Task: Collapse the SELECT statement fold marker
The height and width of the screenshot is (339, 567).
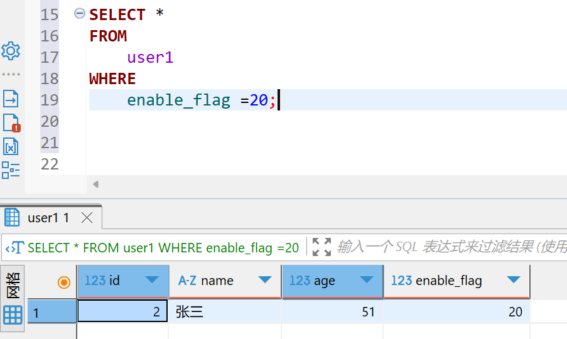Action: (x=79, y=14)
